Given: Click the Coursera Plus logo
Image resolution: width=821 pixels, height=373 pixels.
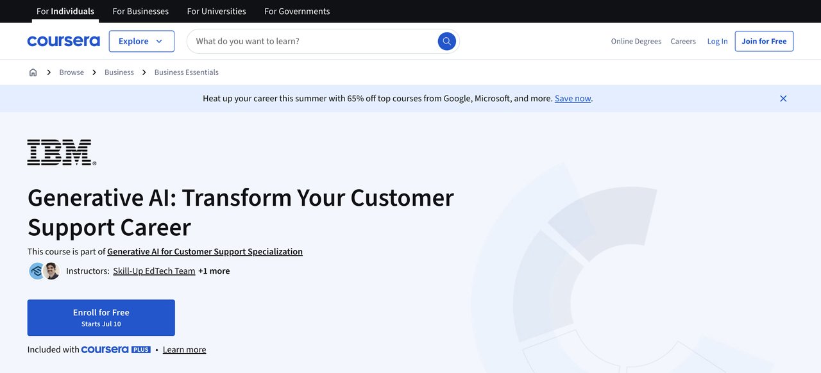Looking at the screenshot, I should click(x=115, y=349).
